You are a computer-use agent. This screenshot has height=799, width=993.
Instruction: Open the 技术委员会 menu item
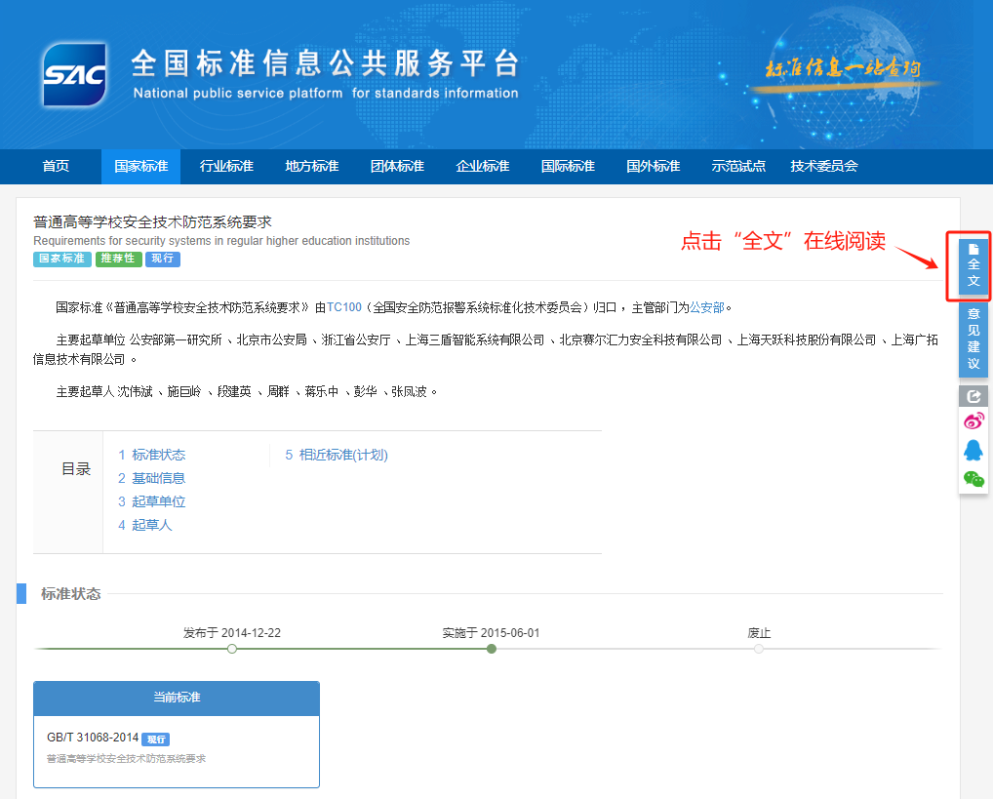[x=823, y=167]
